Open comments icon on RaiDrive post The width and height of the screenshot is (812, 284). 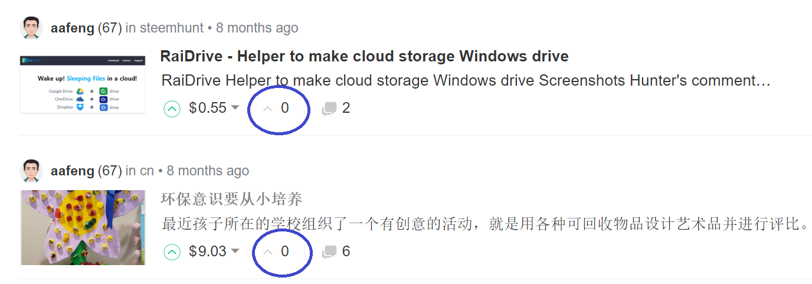(329, 109)
